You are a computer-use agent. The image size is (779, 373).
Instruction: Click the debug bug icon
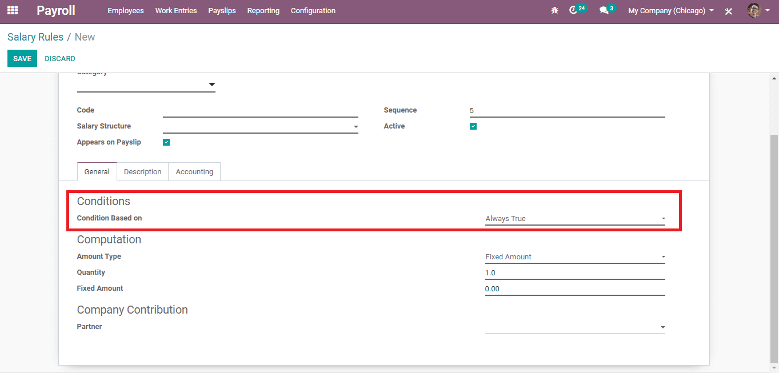click(554, 10)
